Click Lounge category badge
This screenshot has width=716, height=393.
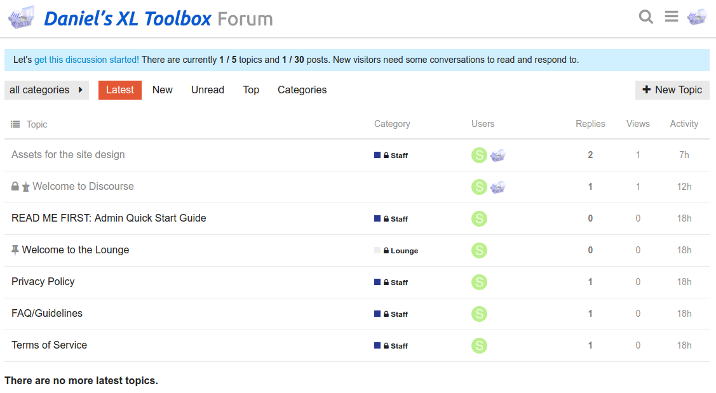click(396, 251)
